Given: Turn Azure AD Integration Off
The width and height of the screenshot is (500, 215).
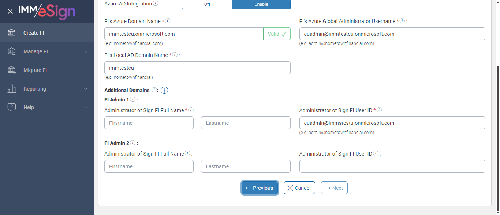Looking at the screenshot, I should click(207, 4).
